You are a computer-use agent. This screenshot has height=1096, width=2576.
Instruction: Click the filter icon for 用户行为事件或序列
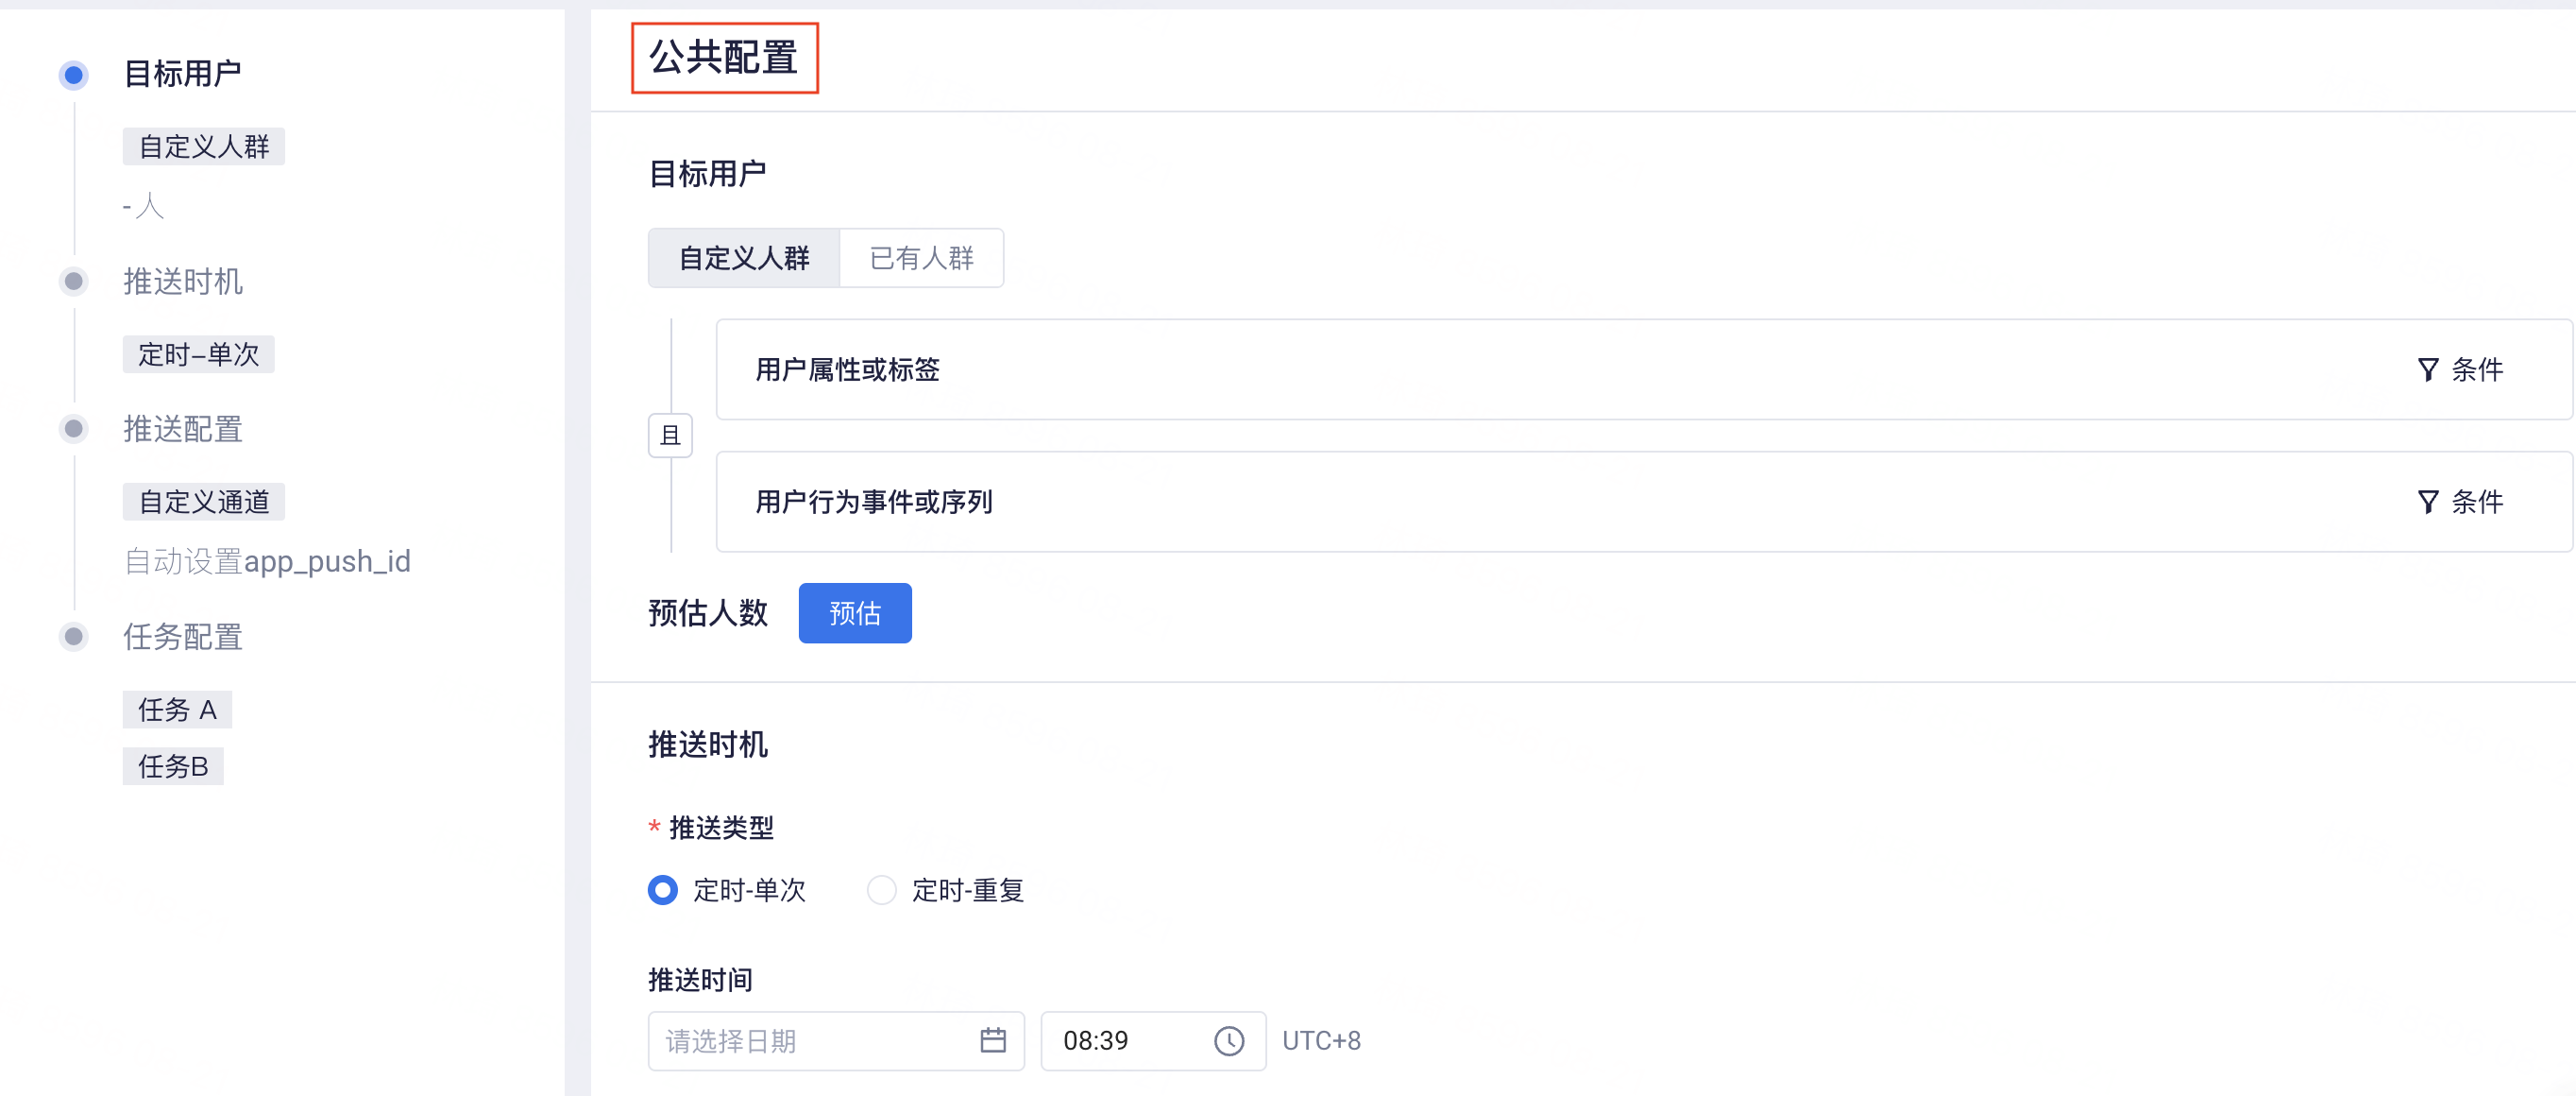coord(2427,503)
